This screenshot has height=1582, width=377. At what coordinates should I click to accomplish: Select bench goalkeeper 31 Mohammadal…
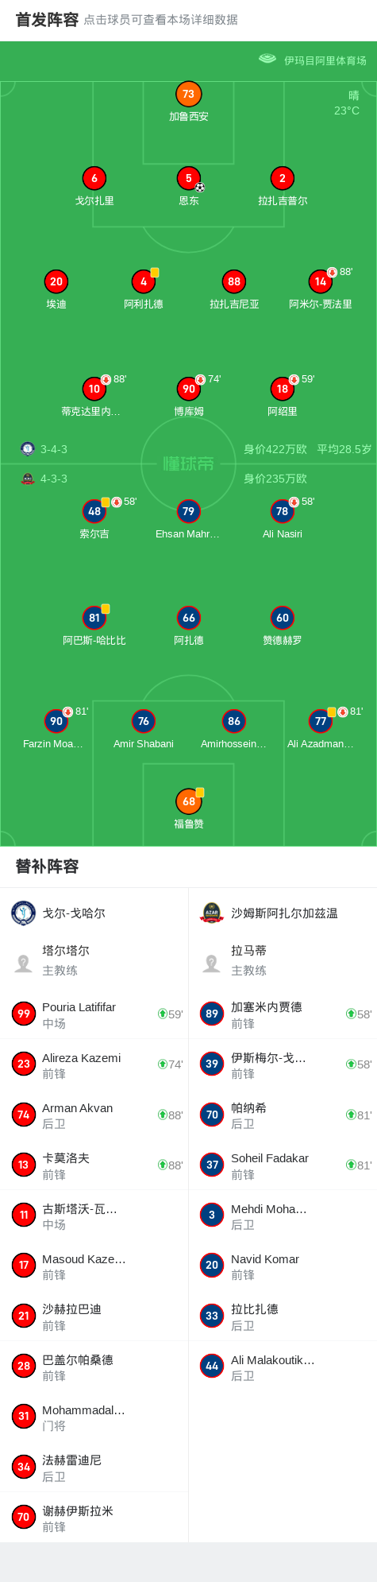(94, 1417)
